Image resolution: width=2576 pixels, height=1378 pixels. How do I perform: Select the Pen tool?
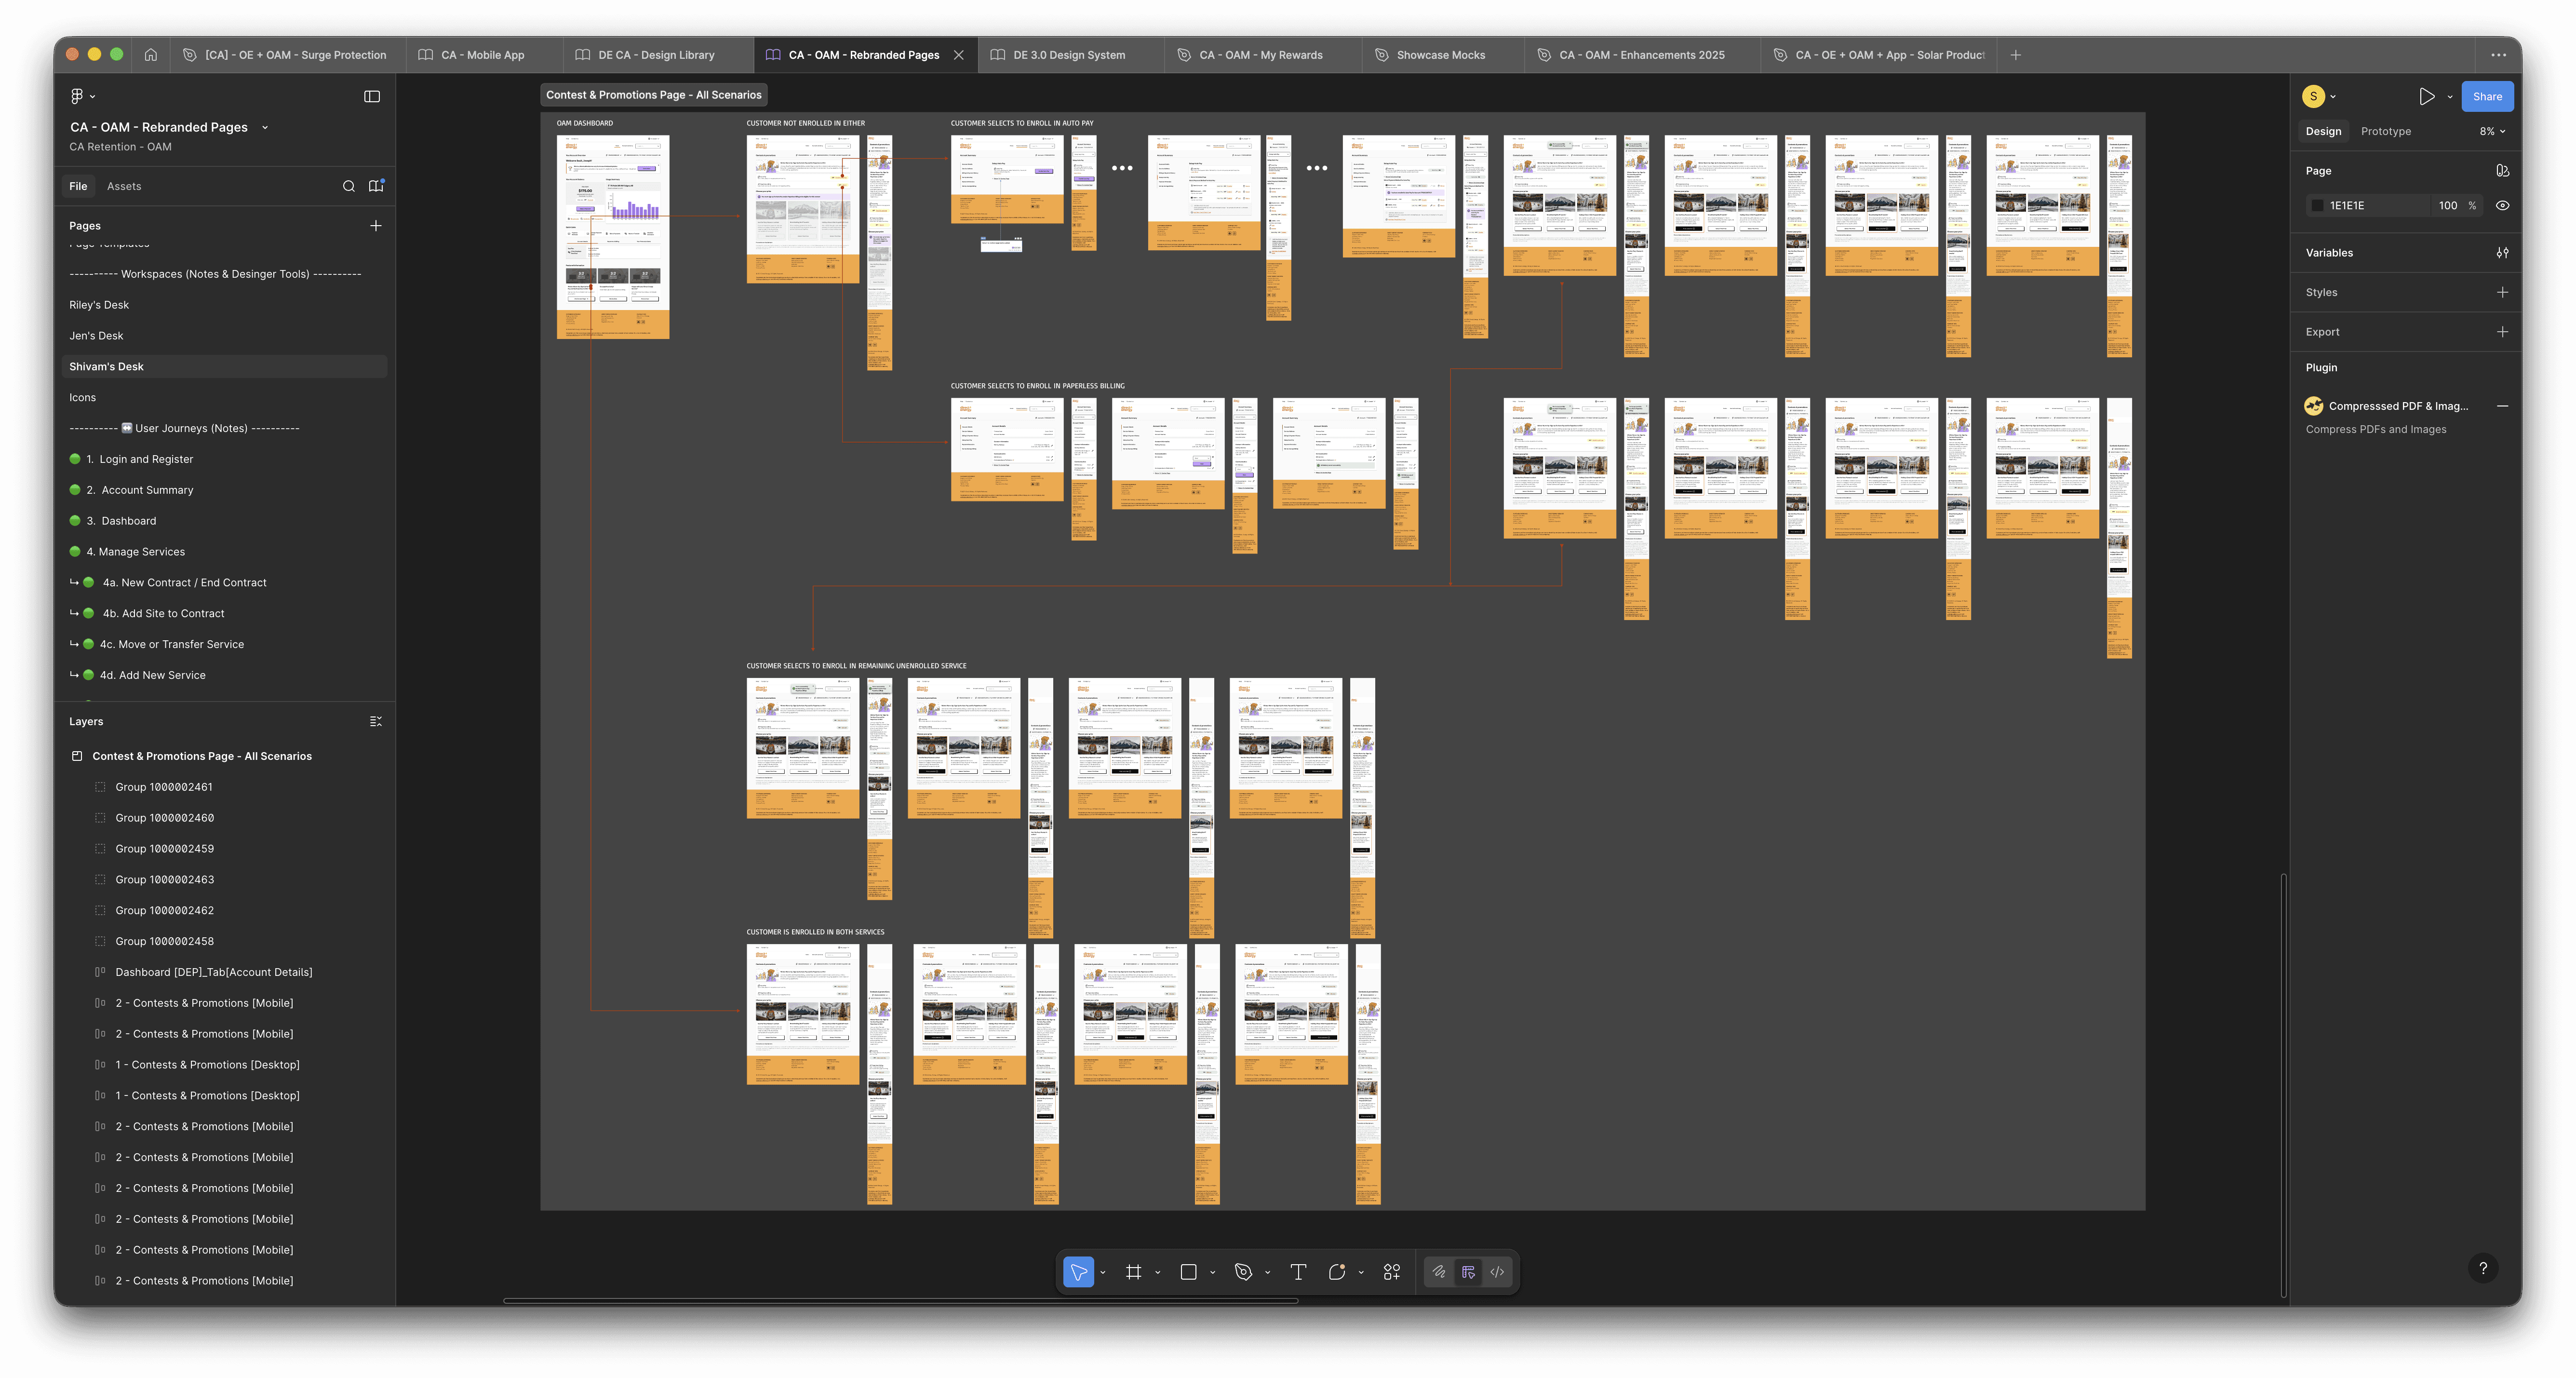pos(1243,1272)
